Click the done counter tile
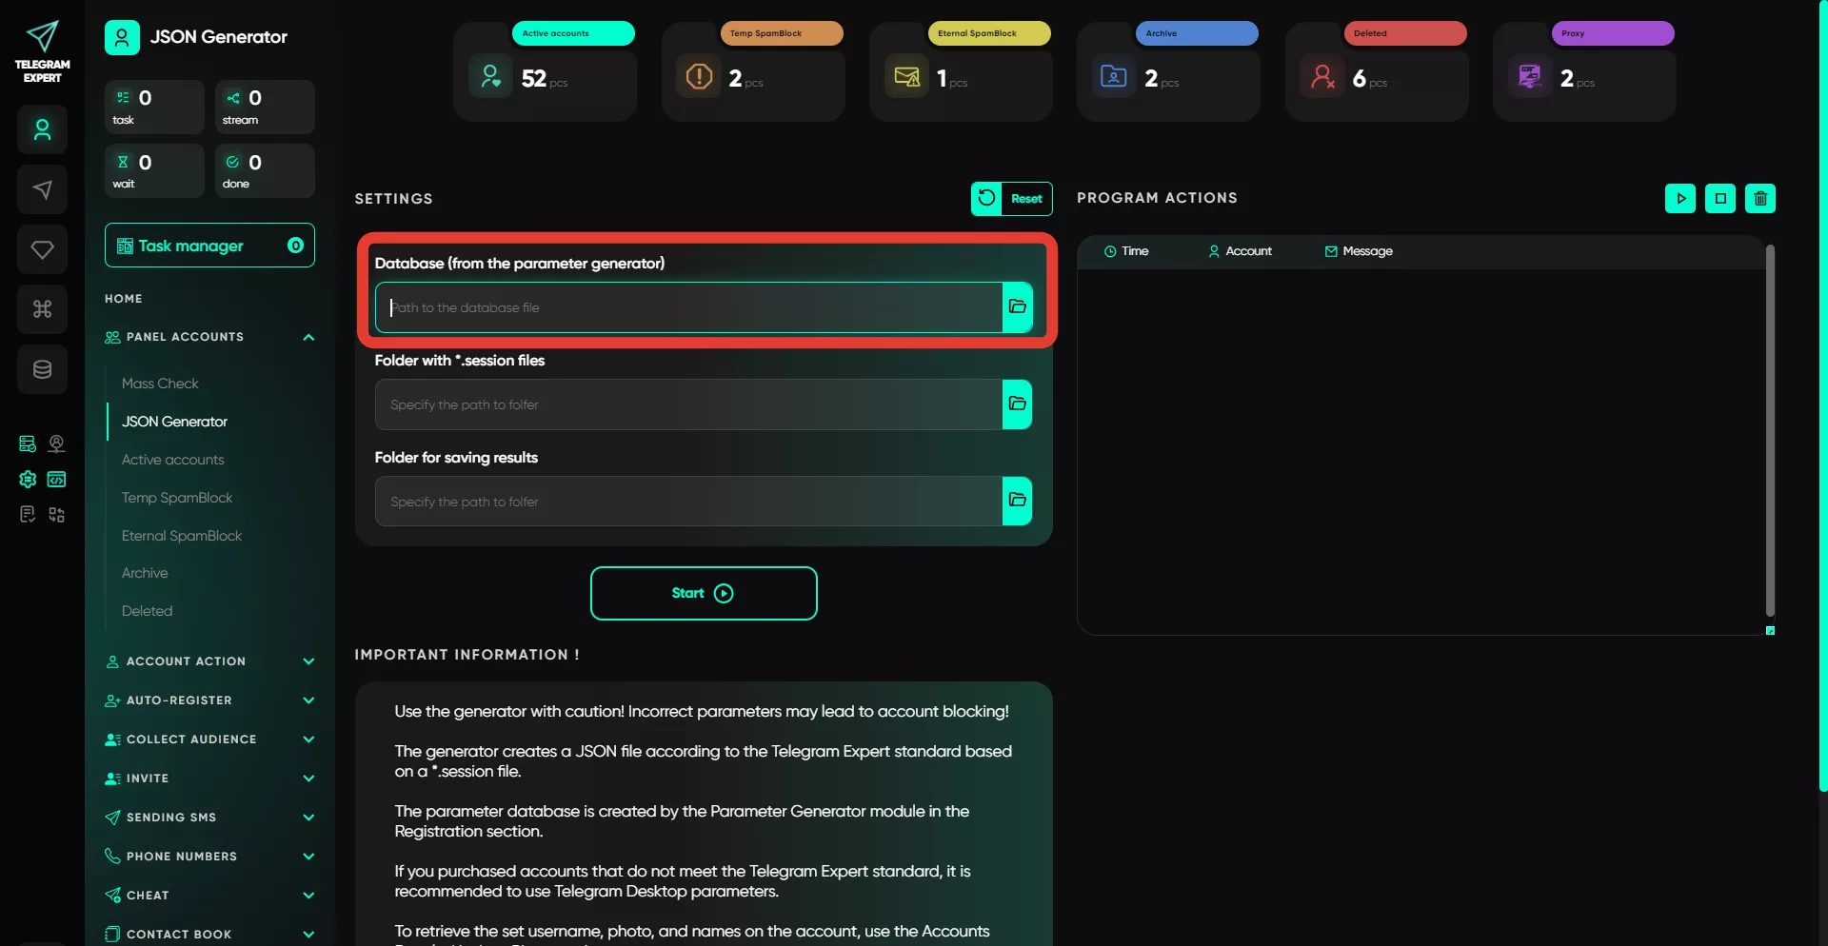The image size is (1828, 946). 265,170
